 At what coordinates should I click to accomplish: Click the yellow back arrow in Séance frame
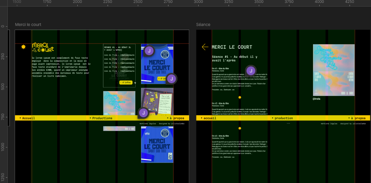pyautogui.click(x=205, y=47)
